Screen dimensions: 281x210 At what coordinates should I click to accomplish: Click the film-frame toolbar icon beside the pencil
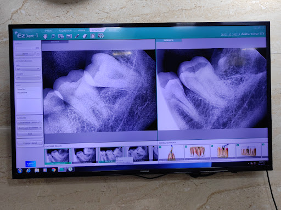click(69, 36)
